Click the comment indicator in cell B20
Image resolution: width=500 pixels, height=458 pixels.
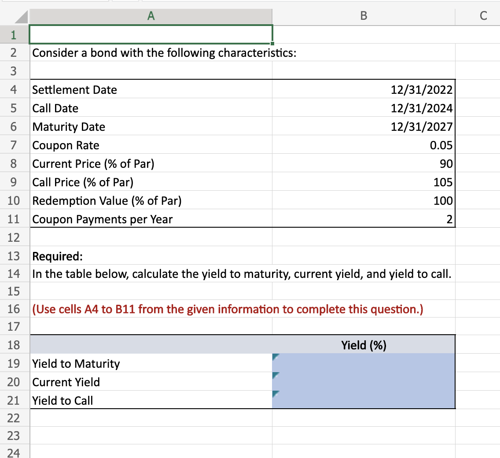point(275,375)
